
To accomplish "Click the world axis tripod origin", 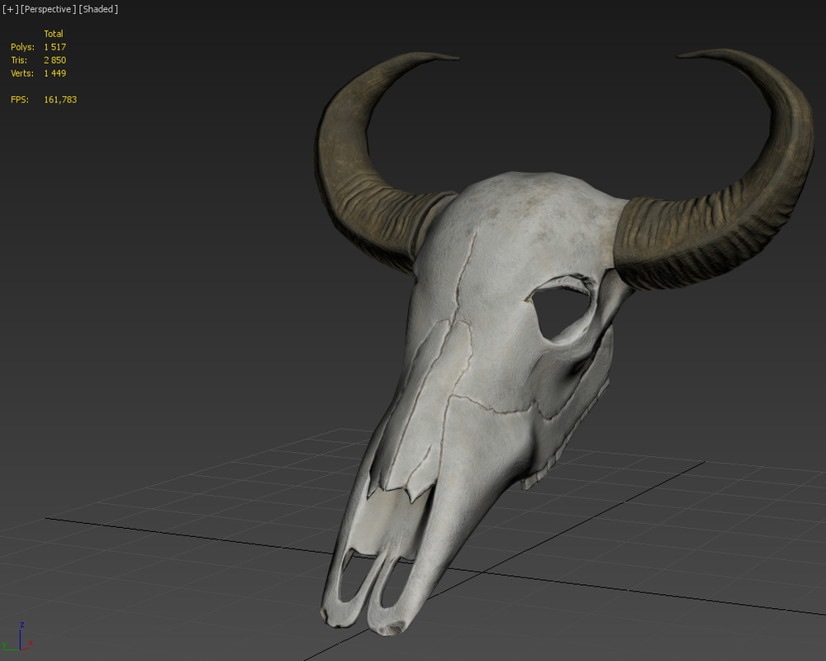I will pyautogui.click(x=21, y=649).
